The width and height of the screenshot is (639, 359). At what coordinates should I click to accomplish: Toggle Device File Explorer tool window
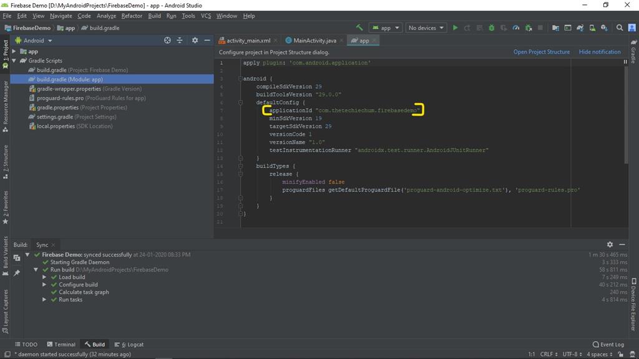coord(634,304)
